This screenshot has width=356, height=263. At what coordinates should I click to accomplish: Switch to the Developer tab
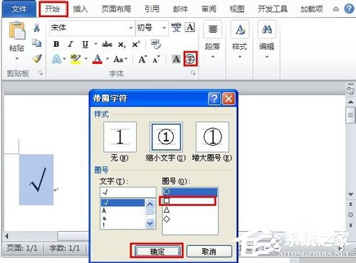coord(273,9)
